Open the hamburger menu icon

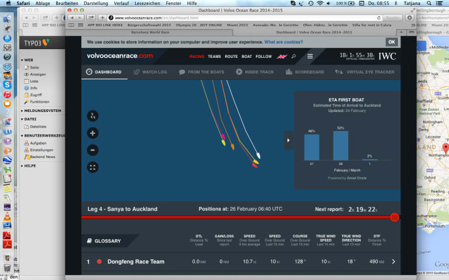tap(310, 56)
